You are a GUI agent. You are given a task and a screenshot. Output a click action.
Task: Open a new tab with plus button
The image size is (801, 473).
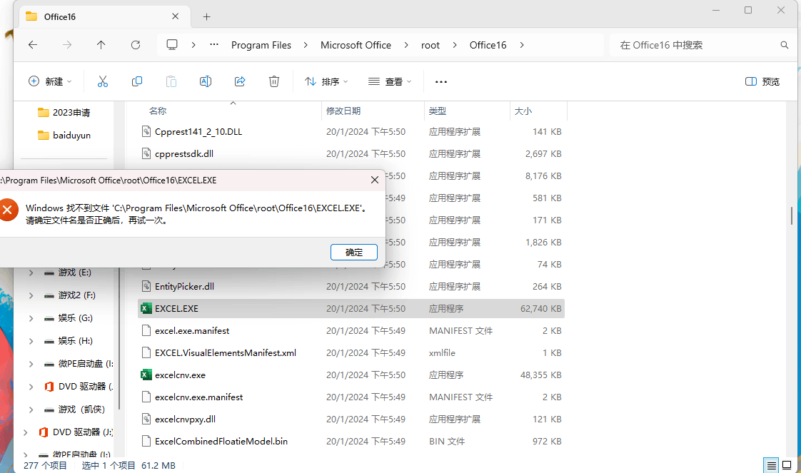click(x=206, y=17)
